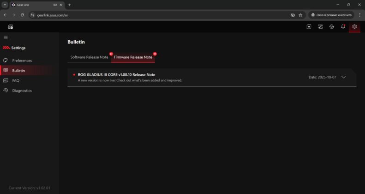Click the site information icon in address bar
365x194 pixels.
tap(33, 15)
